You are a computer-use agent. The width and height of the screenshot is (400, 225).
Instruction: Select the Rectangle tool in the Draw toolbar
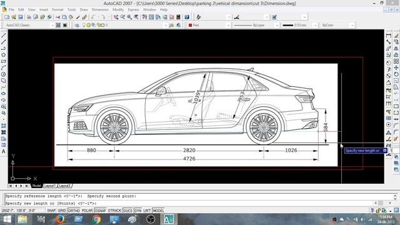point(4,61)
